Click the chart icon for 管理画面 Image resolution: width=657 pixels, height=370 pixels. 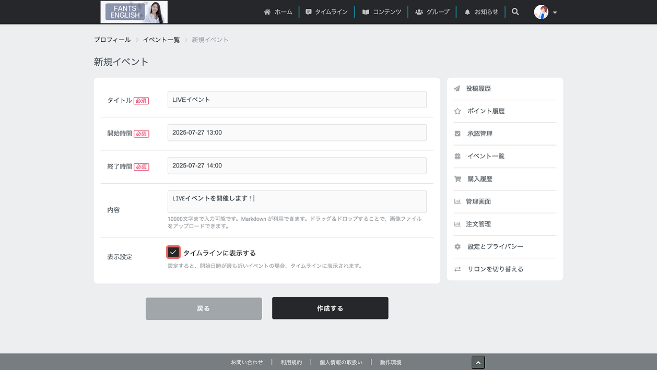[457, 201]
